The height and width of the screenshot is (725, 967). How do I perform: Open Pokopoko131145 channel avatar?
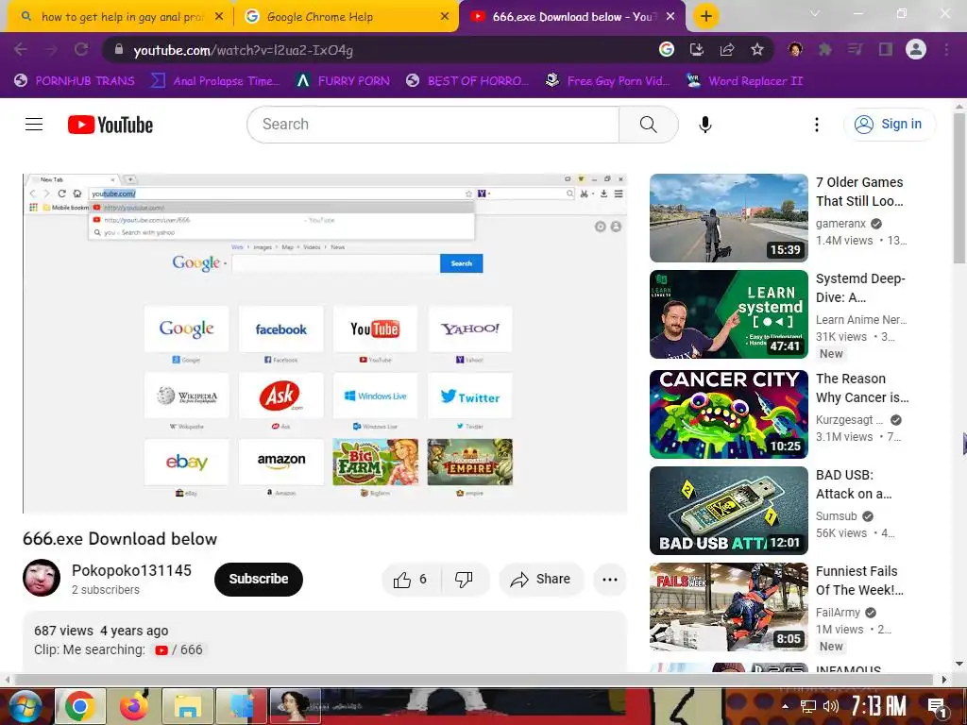[42, 578]
